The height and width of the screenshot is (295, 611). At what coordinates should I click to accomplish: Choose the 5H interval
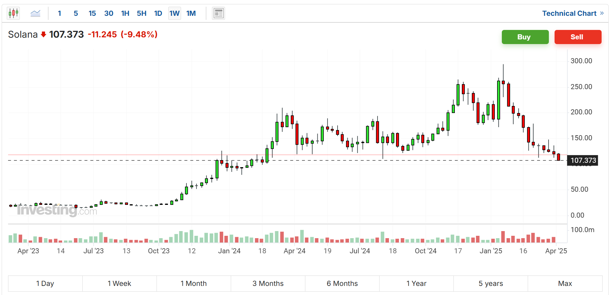point(141,13)
